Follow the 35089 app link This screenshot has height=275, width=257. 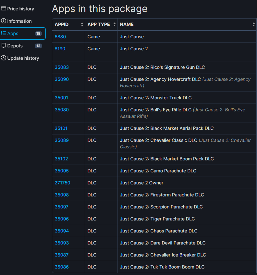pos(62,140)
